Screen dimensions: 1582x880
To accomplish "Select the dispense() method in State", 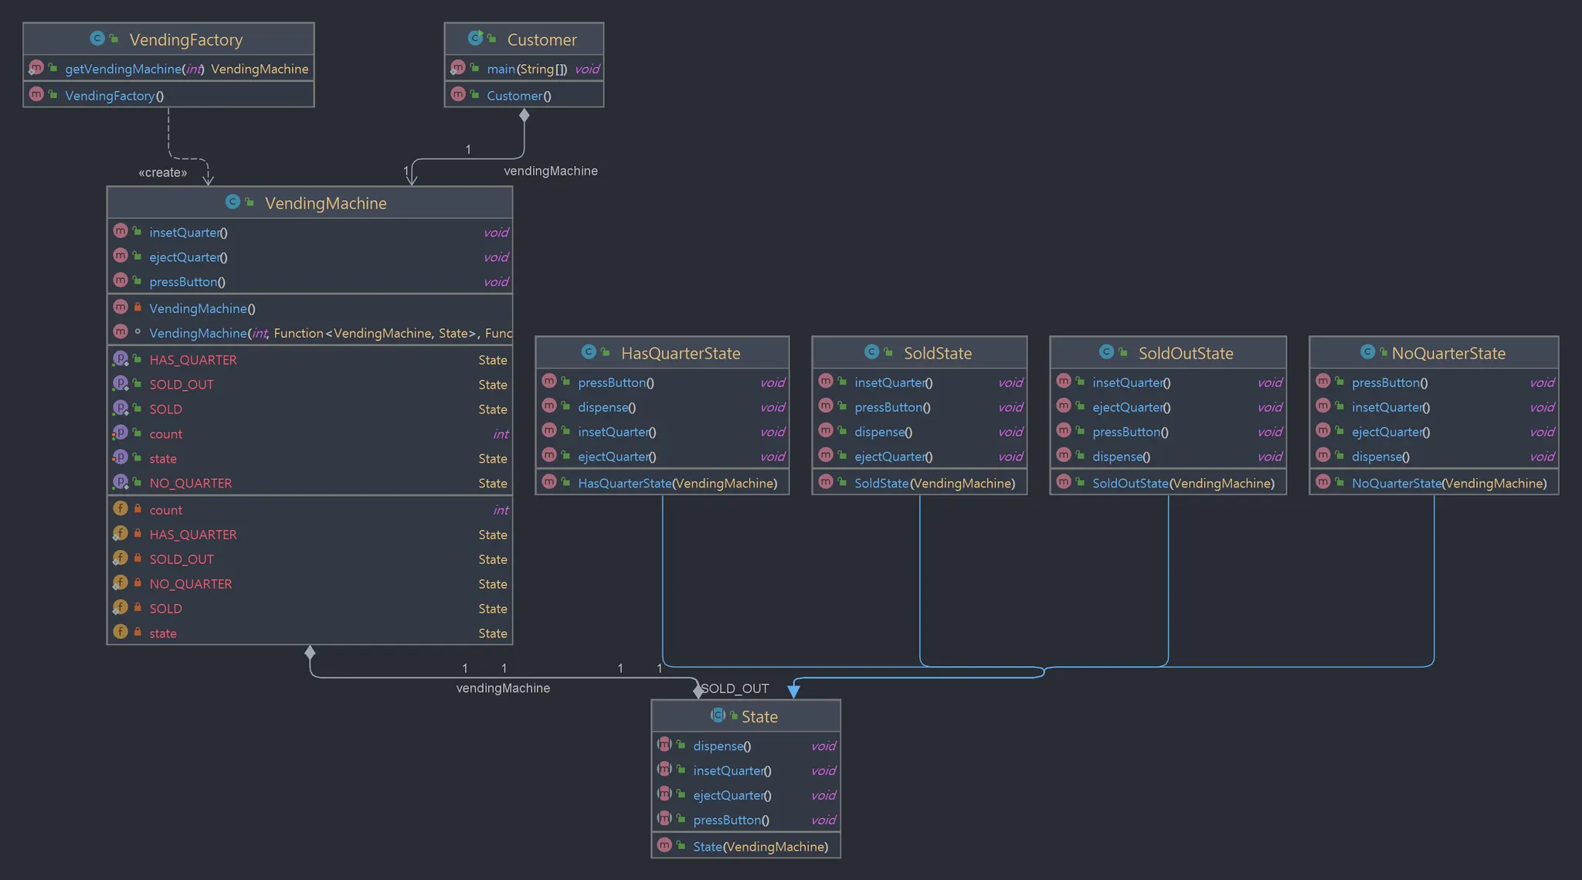I will coord(721,746).
